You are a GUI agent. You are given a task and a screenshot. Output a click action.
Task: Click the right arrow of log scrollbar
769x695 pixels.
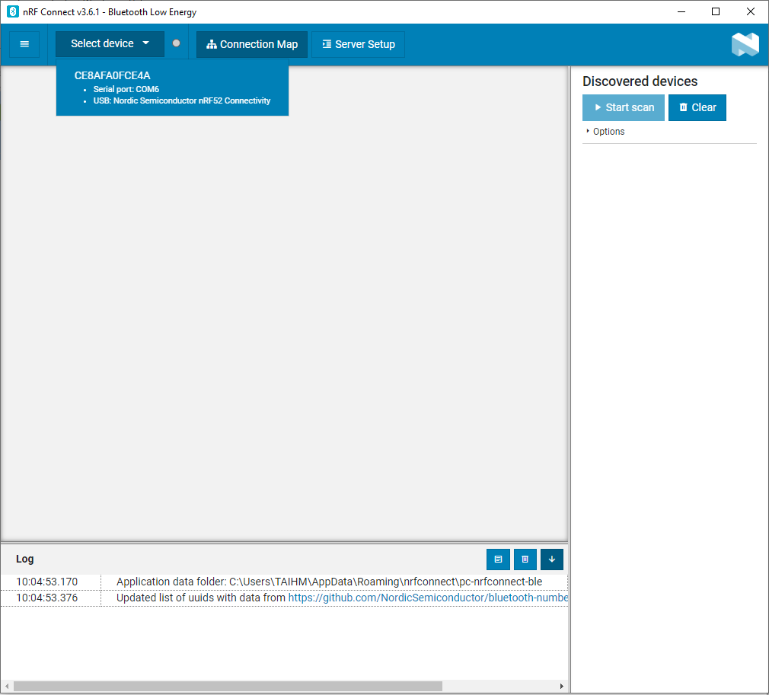(562, 686)
